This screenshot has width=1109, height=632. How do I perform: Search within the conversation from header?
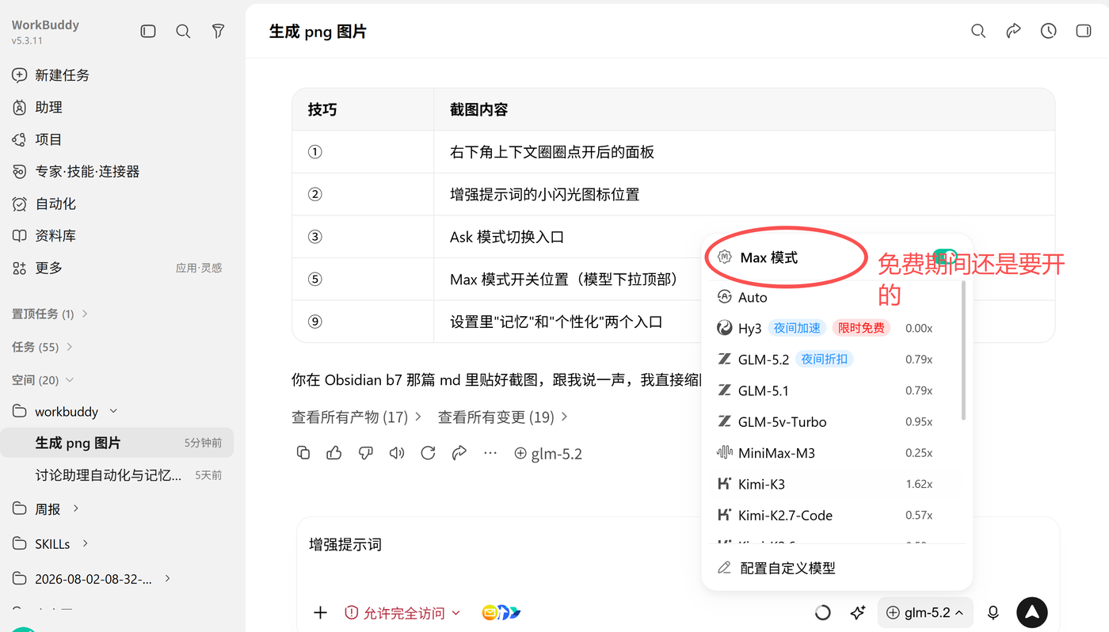coord(978,31)
